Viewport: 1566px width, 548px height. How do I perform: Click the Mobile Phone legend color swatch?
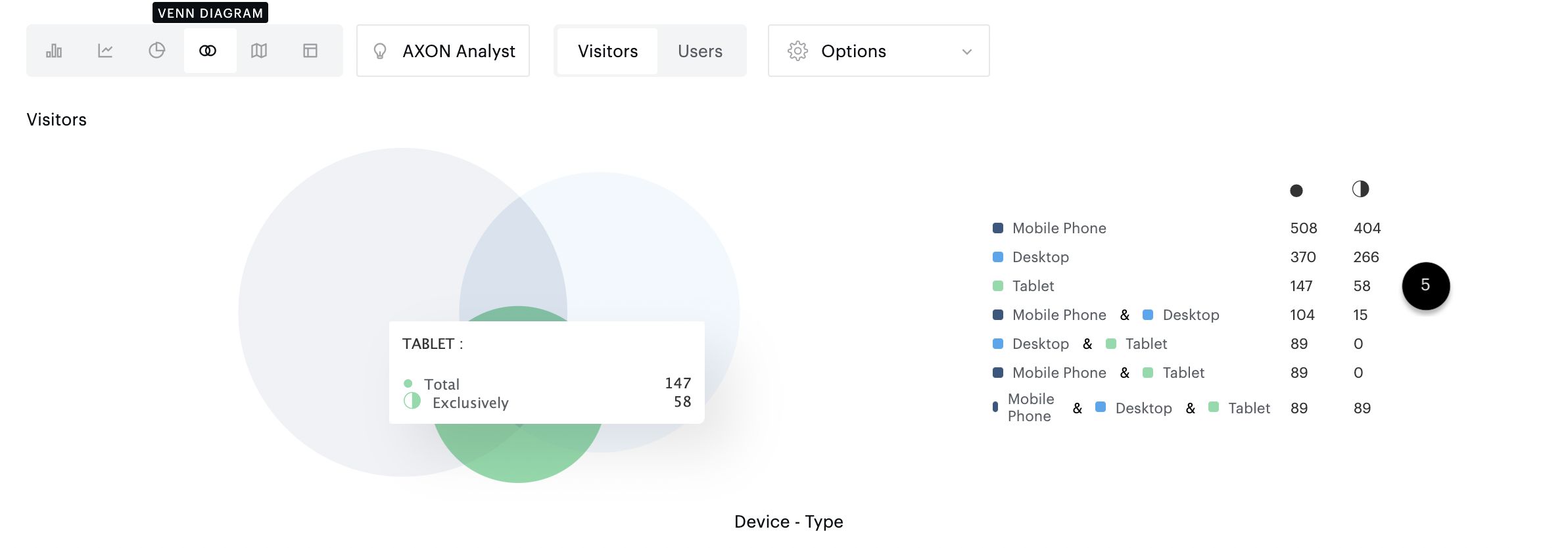(997, 228)
